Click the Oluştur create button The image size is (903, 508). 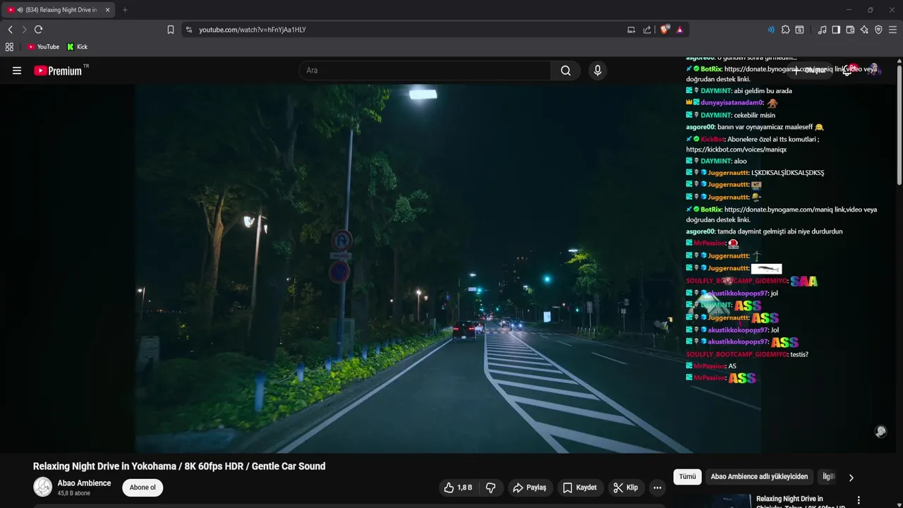[x=811, y=70]
